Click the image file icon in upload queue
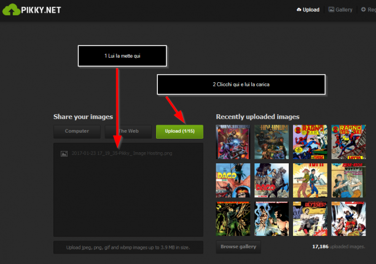The height and width of the screenshot is (264, 376). [64, 153]
